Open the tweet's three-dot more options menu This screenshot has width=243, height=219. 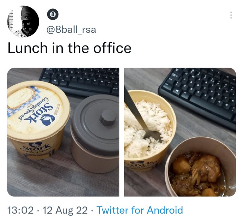pyautogui.click(x=231, y=15)
